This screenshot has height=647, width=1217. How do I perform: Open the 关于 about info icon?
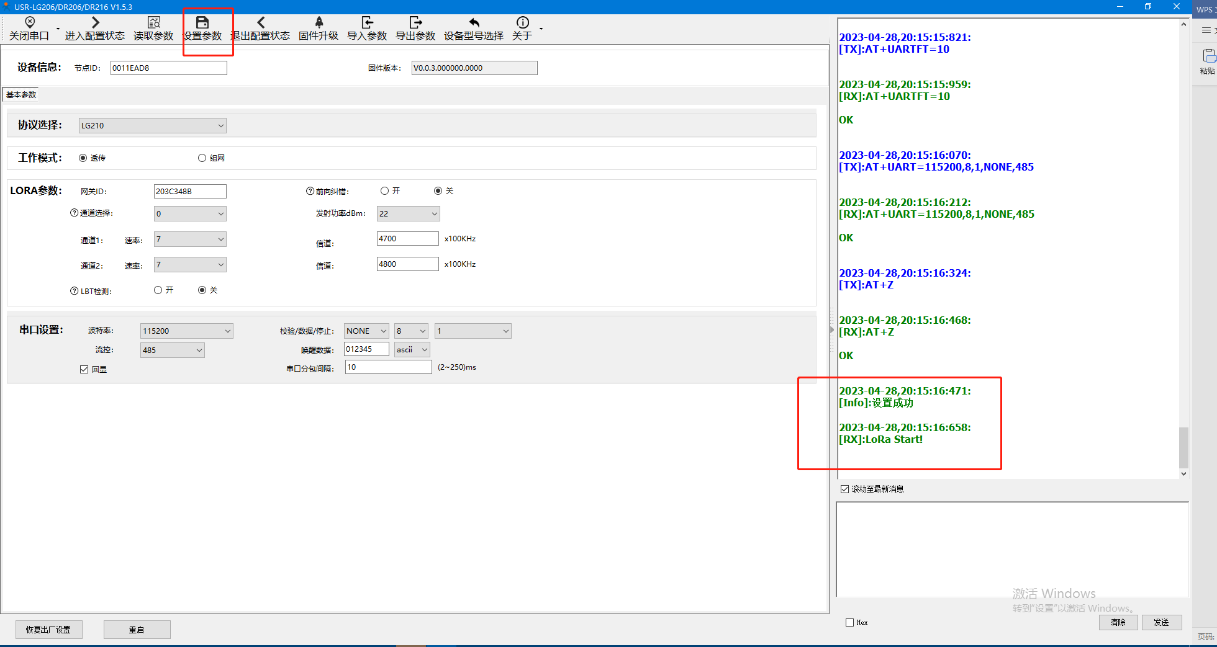pyautogui.click(x=522, y=23)
